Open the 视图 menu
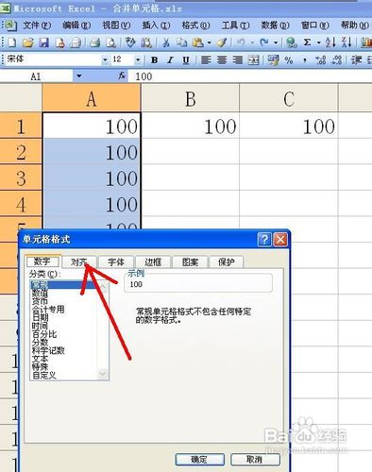 pyautogui.click(x=116, y=25)
